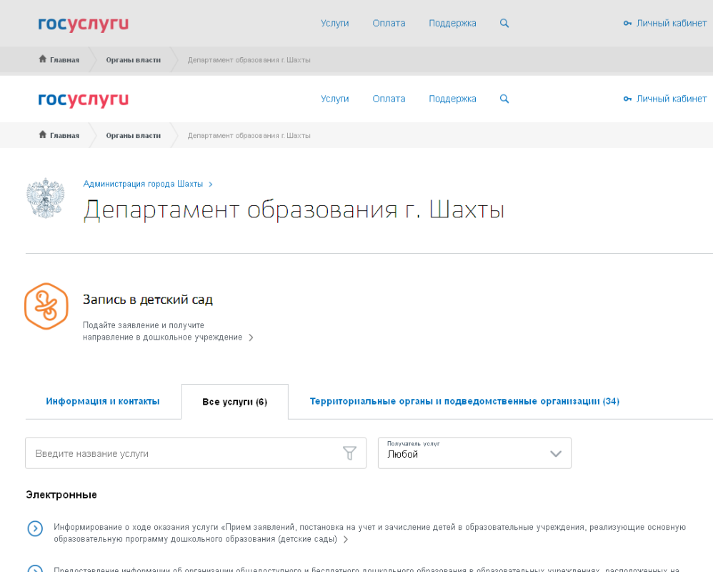
Task: Open Территориальные органы и подведомственные организации tab
Action: click(464, 401)
